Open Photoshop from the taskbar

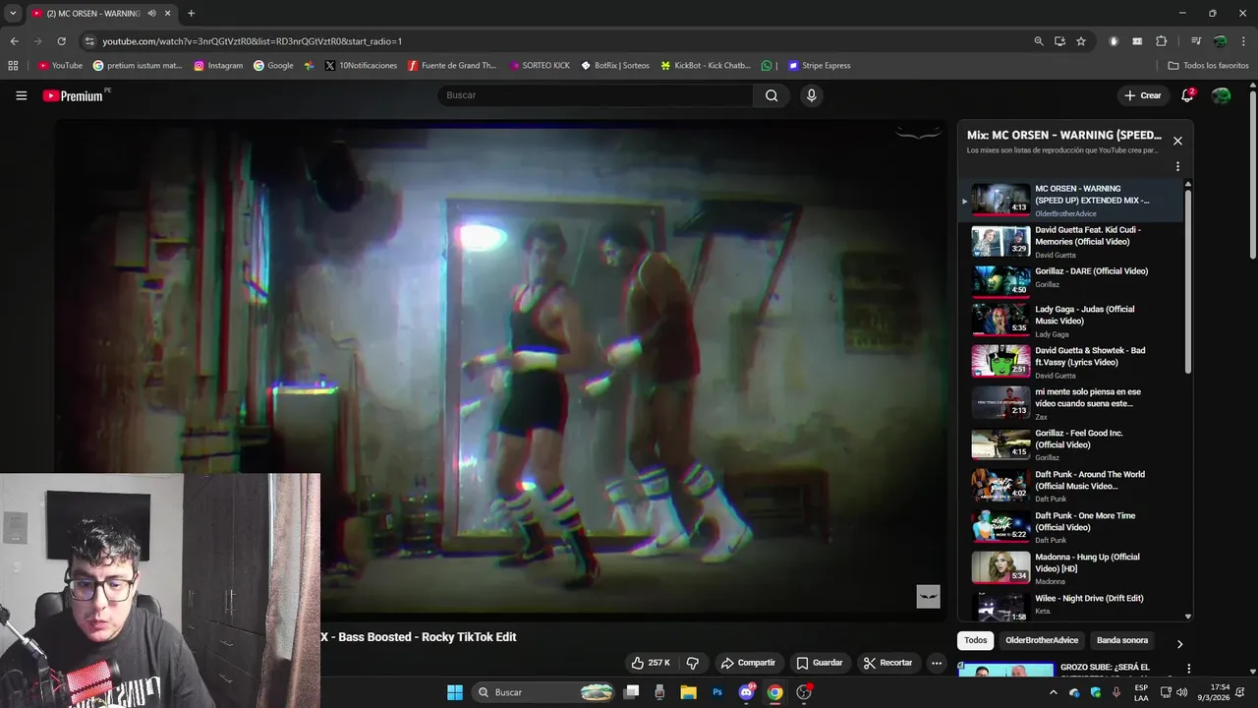click(x=717, y=692)
